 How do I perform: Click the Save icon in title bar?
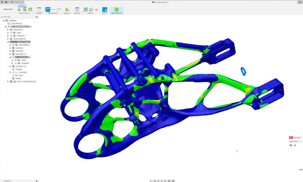[x=12, y=2]
